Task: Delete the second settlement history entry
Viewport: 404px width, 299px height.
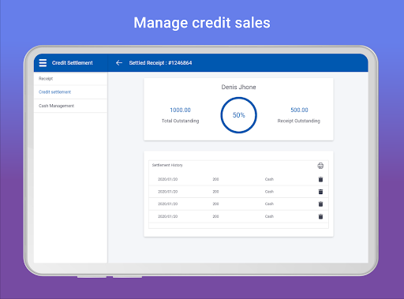Action: (x=320, y=192)
